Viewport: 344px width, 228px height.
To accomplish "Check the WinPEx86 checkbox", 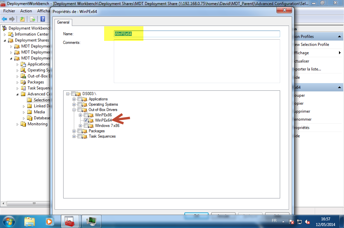I will coord(86,115).
